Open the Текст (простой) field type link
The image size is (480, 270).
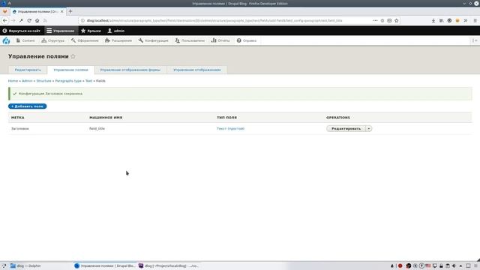[x=230, y=128]
